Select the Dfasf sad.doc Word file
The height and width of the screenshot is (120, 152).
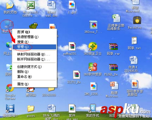[x=51, y=5]
